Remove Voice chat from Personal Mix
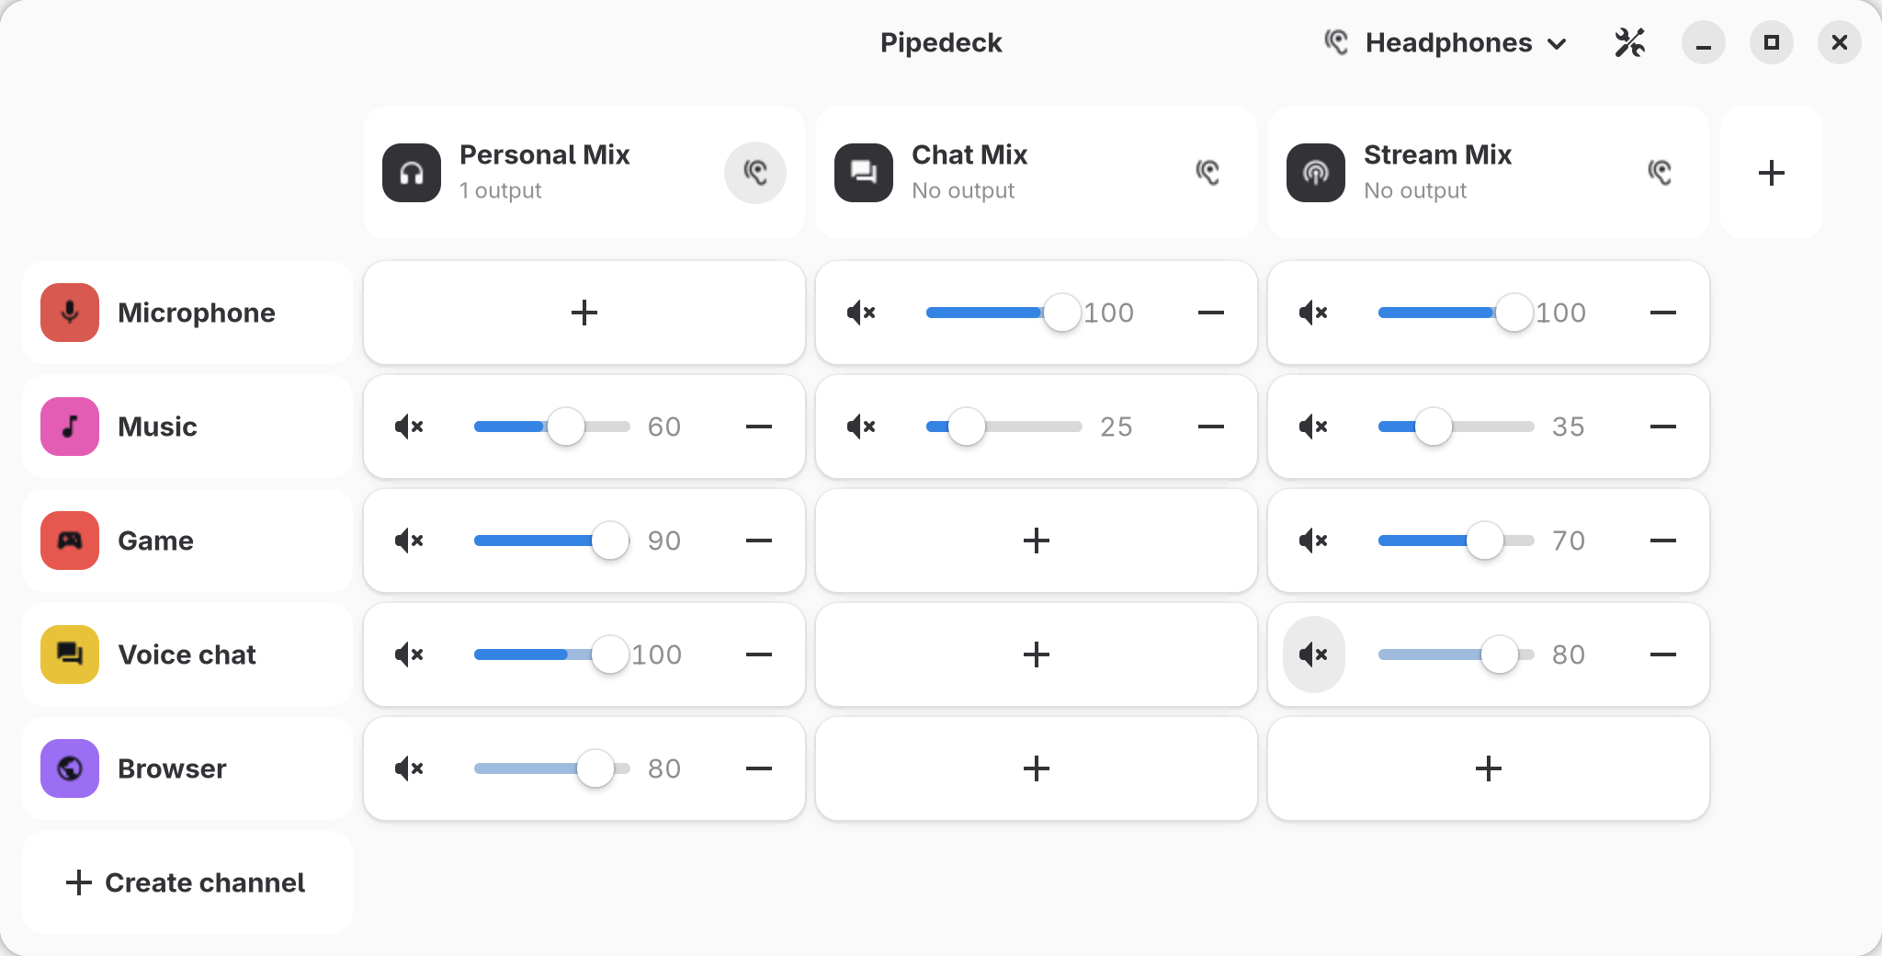Image resolution: width=1882 pixels, height=956 pixels. pyautogui.click(x=759, y=654)
